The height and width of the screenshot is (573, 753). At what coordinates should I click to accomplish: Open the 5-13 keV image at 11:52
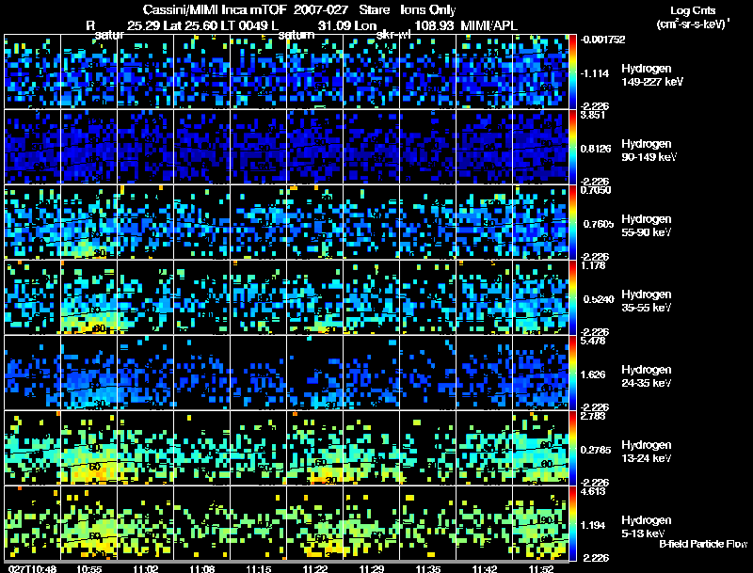(x=540, y=523)
